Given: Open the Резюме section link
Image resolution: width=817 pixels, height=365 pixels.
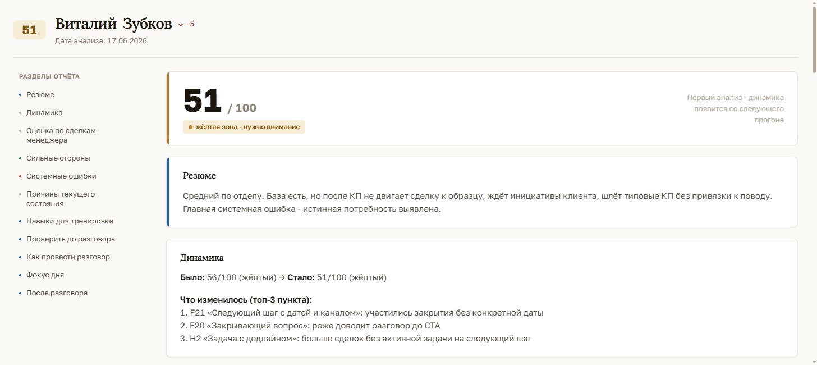Looking at the screenshot, I should [40, 95].
